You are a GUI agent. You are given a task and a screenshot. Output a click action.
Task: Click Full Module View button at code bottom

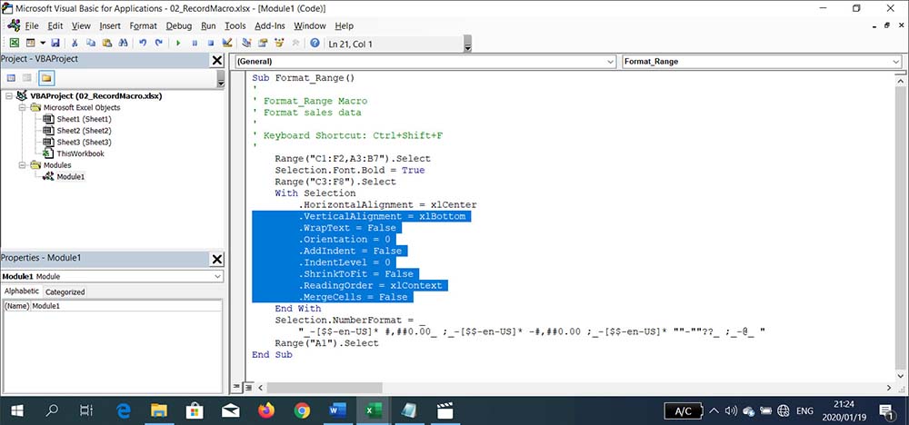(x=247, y=388)
